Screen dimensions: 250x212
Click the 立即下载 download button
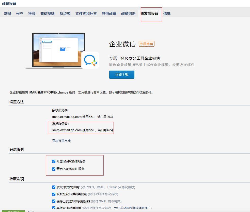click(x=122, y=74)
